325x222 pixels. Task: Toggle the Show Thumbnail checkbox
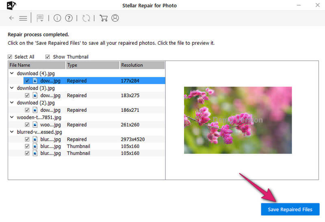pyautogui.click(x=48, y=57)
